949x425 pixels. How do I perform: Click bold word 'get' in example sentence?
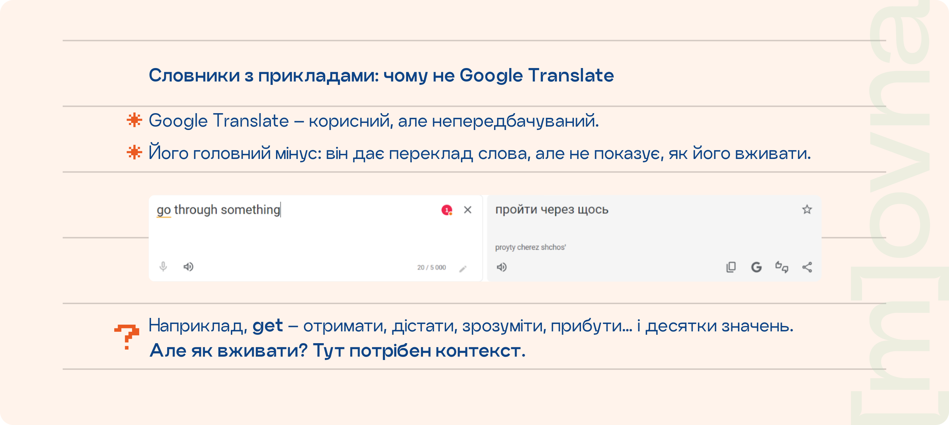pyautogui.click(x=268, y=326)
